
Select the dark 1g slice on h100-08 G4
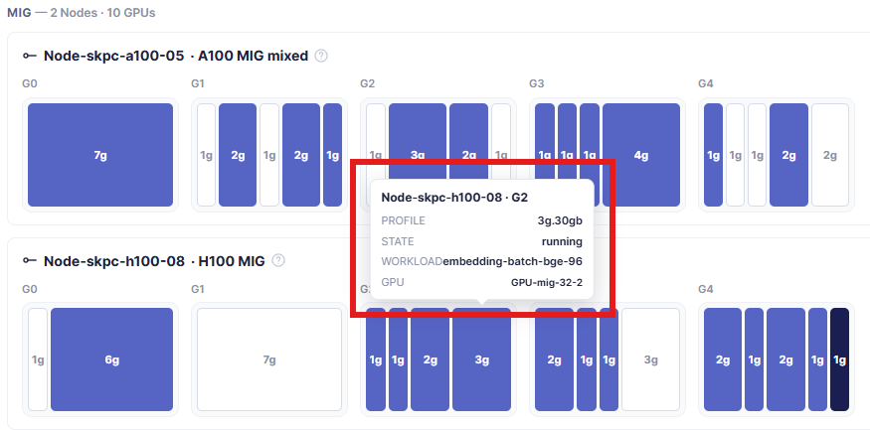[839, 359]
